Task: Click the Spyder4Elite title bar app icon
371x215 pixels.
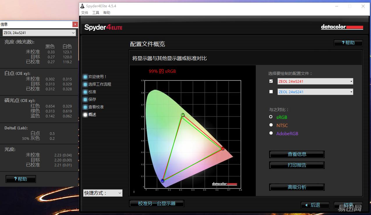Action: tap(83, 6)
